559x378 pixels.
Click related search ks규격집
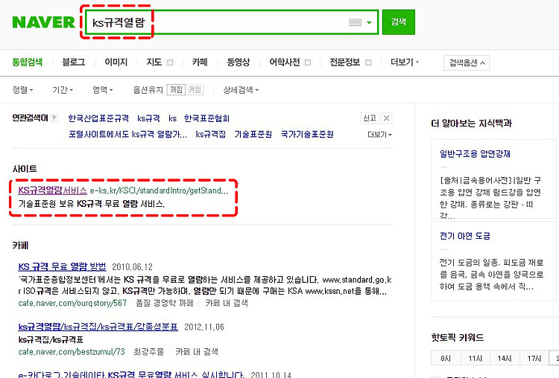click(x=211, y=134)
